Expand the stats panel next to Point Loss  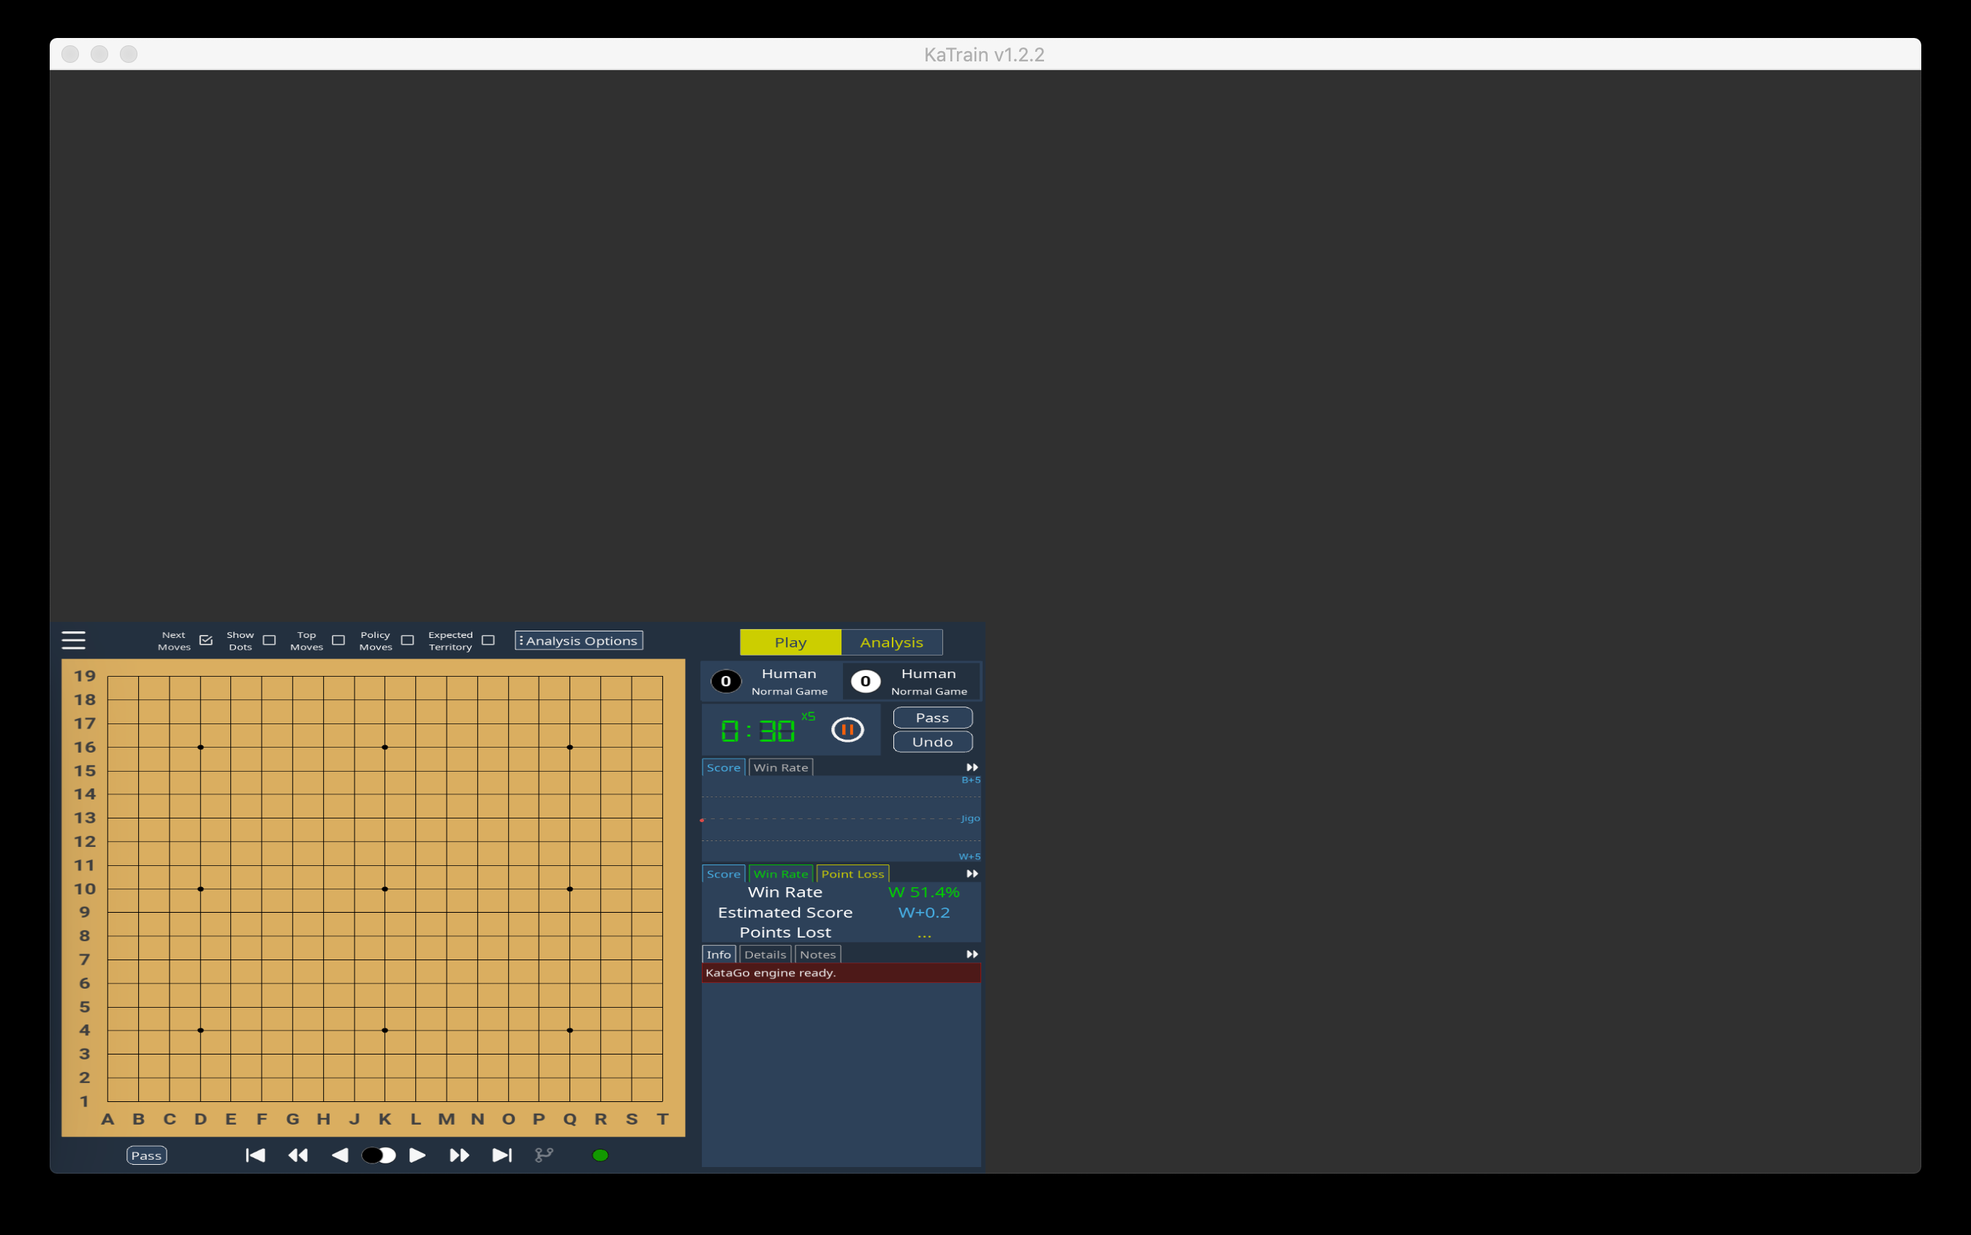972,873
